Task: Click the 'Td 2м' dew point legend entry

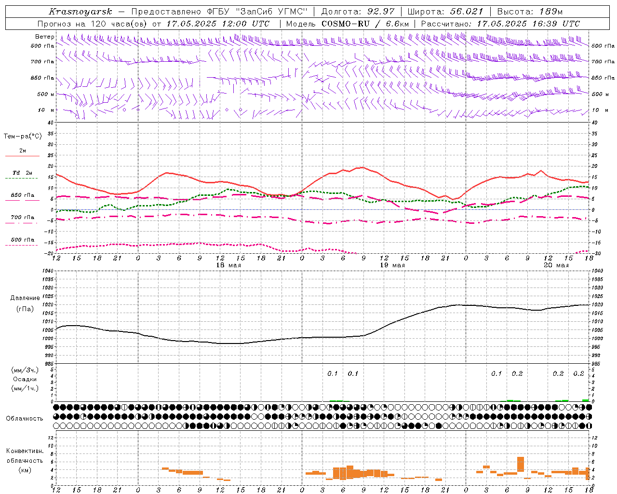Action: [23, 173]
